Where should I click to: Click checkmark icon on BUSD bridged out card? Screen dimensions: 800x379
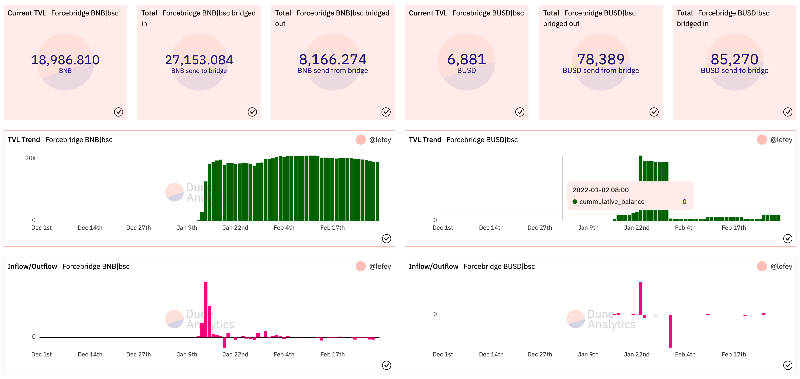(654, 112)
